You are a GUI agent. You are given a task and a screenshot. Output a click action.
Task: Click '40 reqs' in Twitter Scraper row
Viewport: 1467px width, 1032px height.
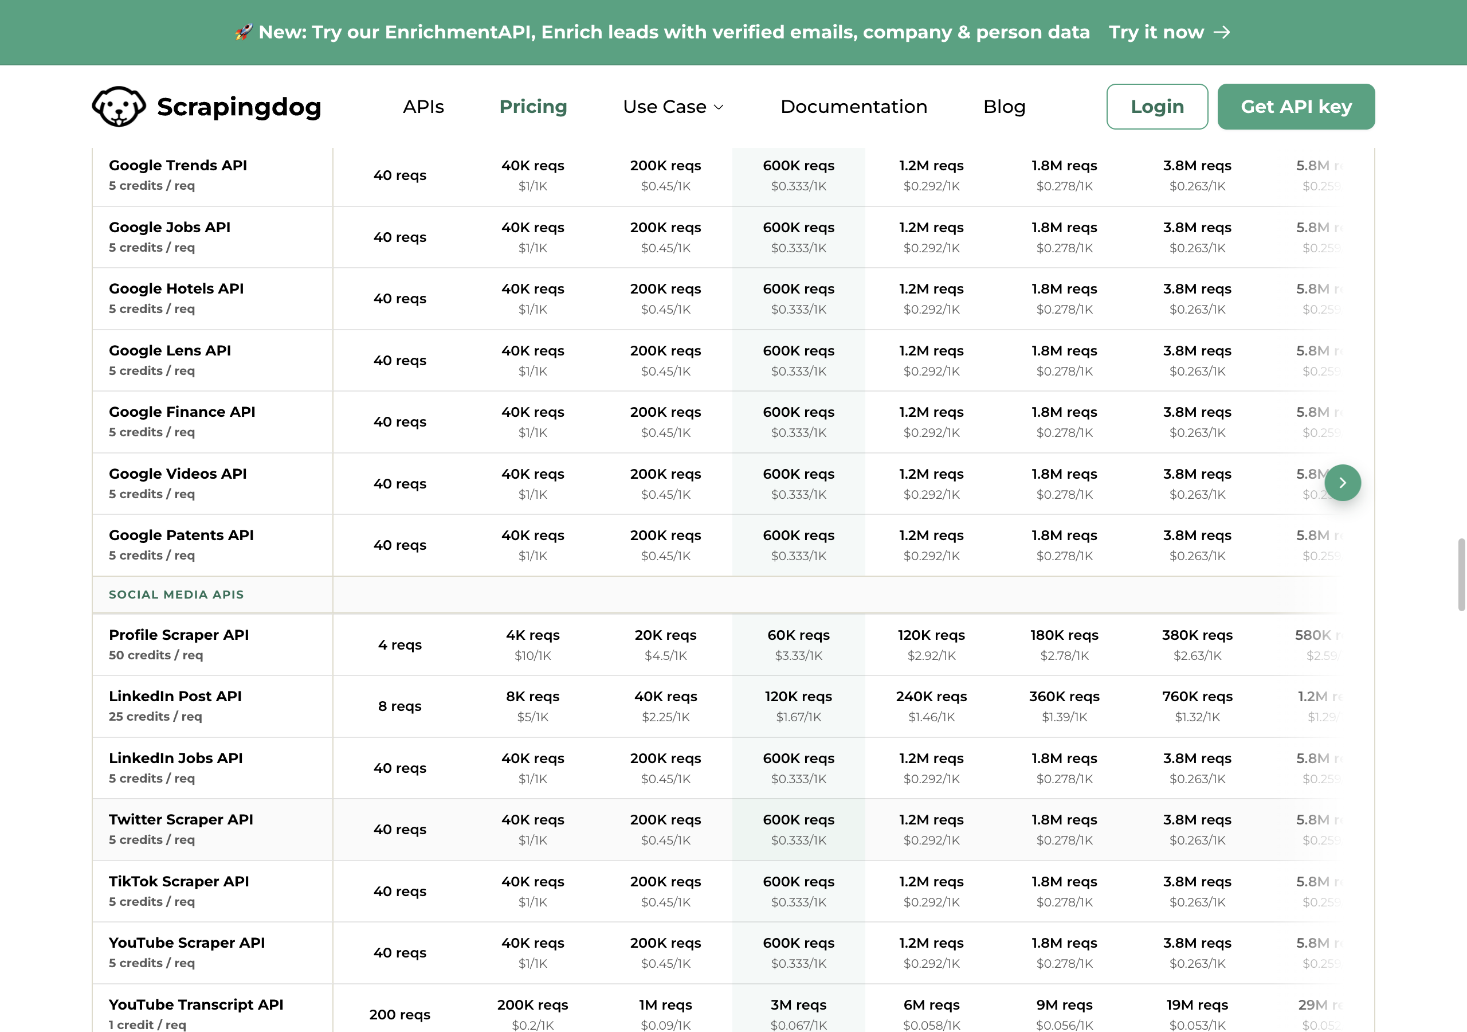(400, 830)
